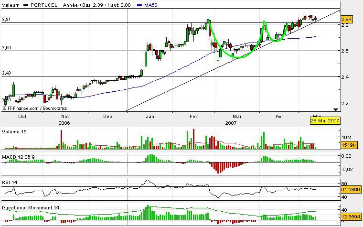
Task: Click the 'Fev' month label on time axis
Action: (x=193, y=116)
